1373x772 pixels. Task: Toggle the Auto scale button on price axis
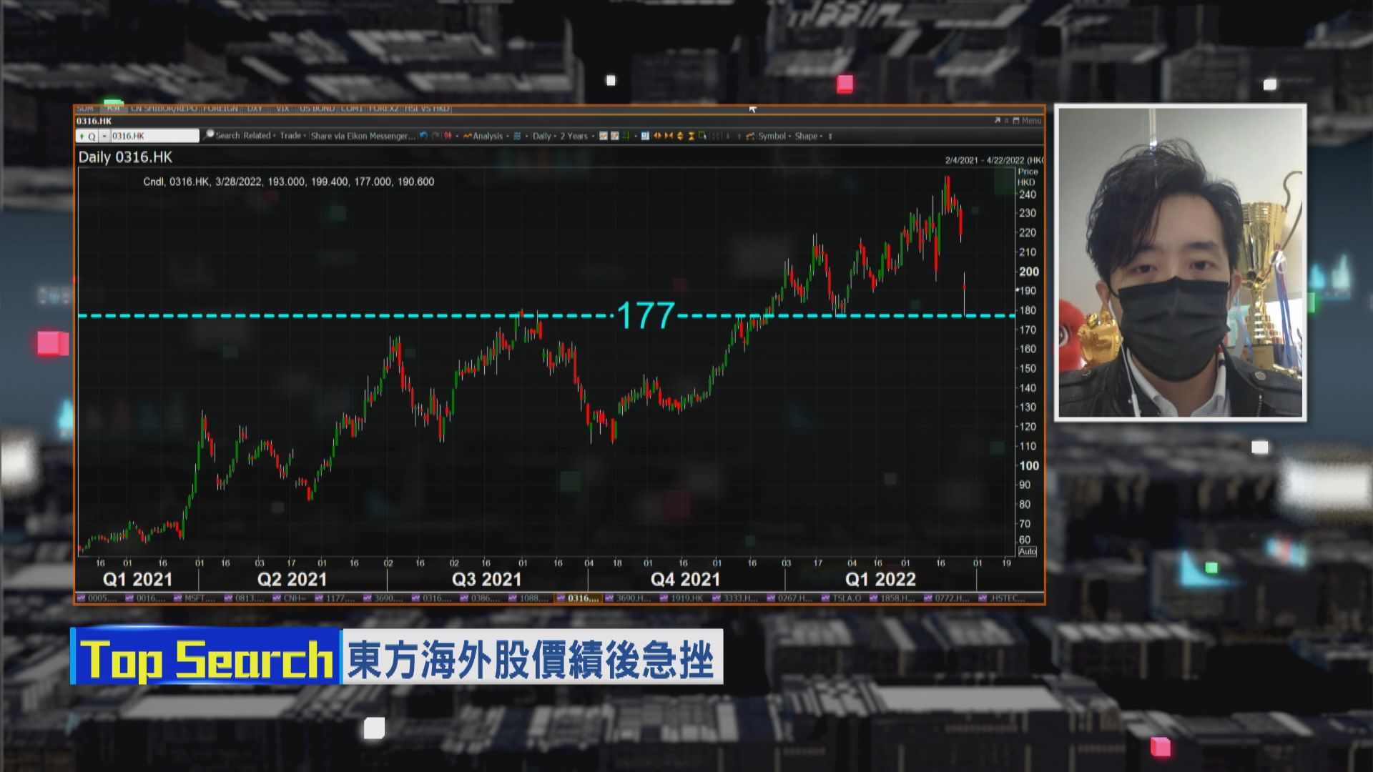1027,551
